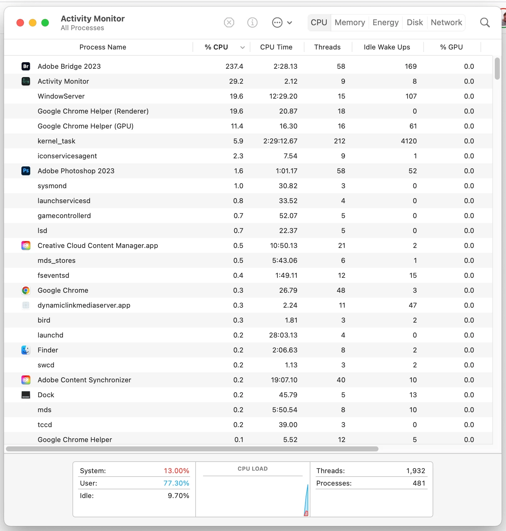The height and width of the screenshot is (531, 506).
Task: Select the iconservicesagent process
Action: 248,156
